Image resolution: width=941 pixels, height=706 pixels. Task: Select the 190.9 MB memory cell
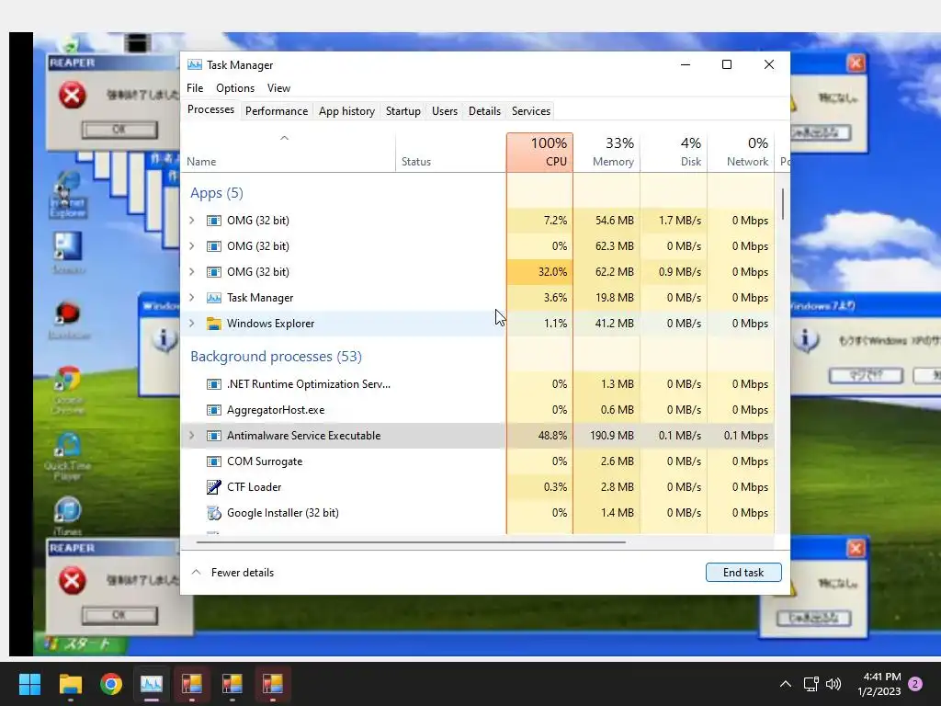[x=607, y=436]
